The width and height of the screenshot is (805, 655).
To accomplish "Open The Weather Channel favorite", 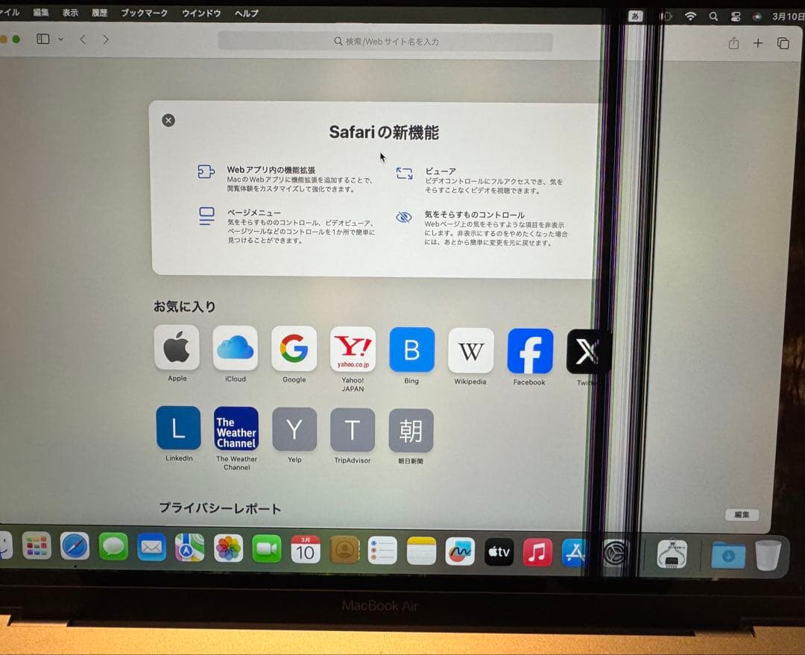I will click(x=237, y=438).
